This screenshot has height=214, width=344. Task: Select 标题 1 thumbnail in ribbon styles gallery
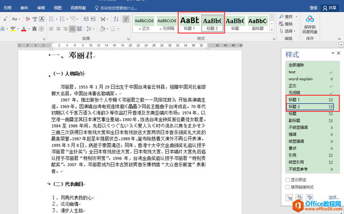tap(189, 23)
